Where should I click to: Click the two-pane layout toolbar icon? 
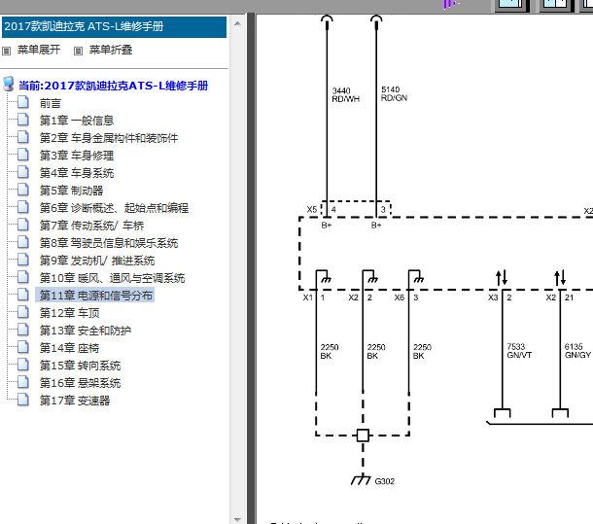555,5
